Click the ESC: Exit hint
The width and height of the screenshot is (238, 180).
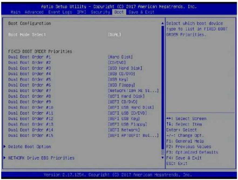click(177, 164)
